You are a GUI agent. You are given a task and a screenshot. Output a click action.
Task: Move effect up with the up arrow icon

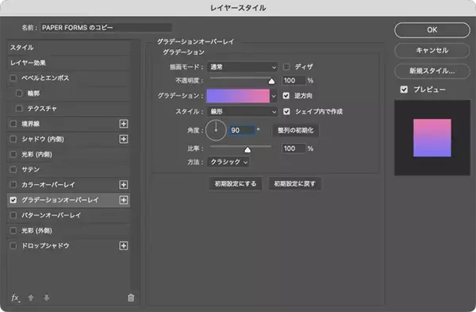31,298
